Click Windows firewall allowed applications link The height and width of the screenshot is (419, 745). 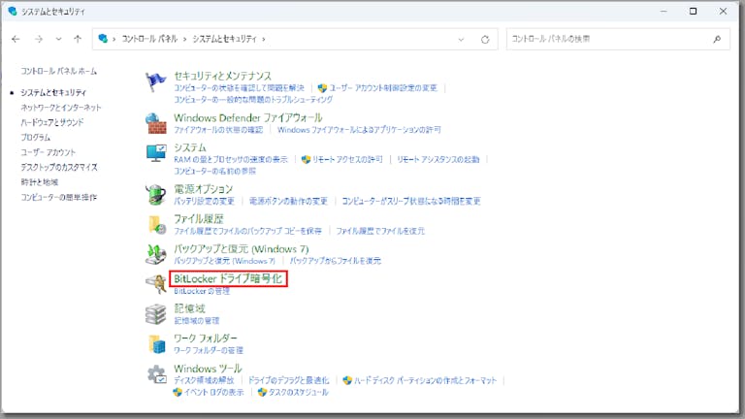click(x=359, y=130)
